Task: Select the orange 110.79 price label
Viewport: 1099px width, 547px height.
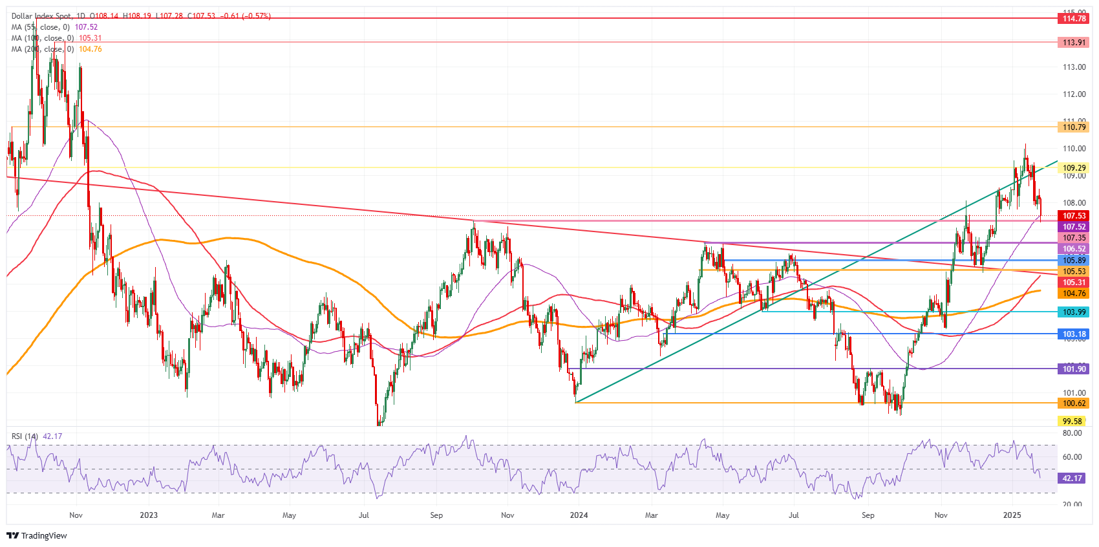Action: coord(1074,127)
